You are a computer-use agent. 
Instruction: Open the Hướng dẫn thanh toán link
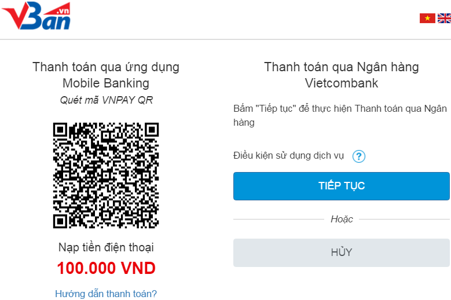(x=106, y=294)
